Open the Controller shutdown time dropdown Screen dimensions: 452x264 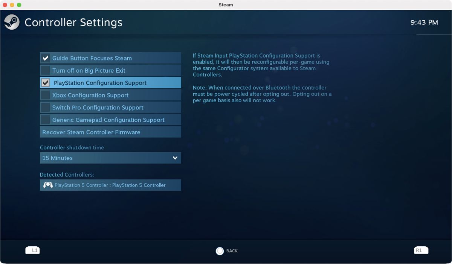[110, 158]
